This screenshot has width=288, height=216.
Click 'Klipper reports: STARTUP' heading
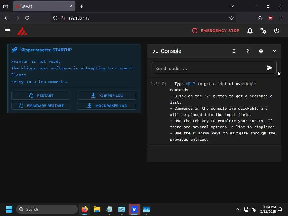click(46, 50)
